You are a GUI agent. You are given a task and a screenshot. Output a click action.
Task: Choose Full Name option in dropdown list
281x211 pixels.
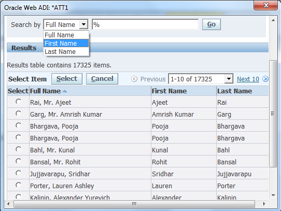(x=66, y=35)
